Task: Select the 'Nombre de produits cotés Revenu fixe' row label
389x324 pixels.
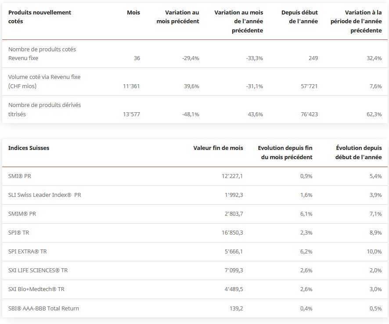Action: coord(42,53)
